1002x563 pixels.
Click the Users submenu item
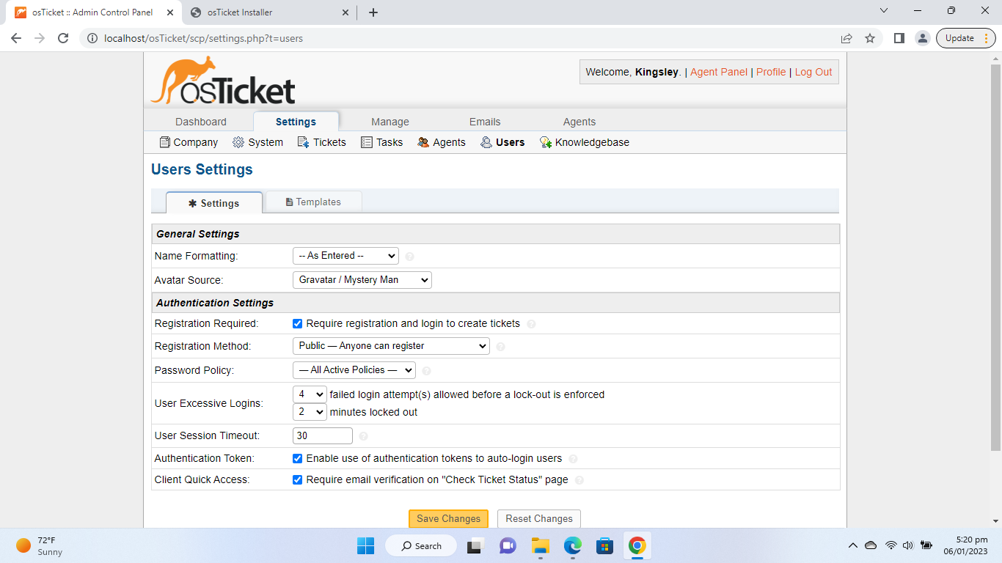[502, 142]
